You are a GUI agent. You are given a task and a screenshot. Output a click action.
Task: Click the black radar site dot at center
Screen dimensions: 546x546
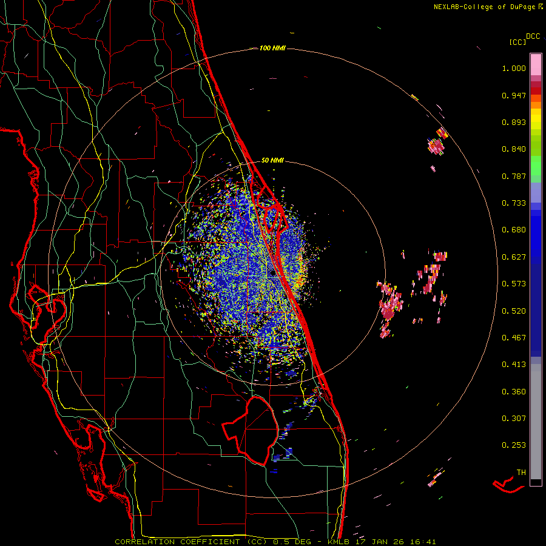(x=272, y=274)
